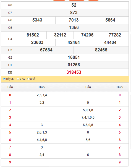131x167 pixels.
Task: Click the left "Đầu" column header
Action: click(10, 87)
